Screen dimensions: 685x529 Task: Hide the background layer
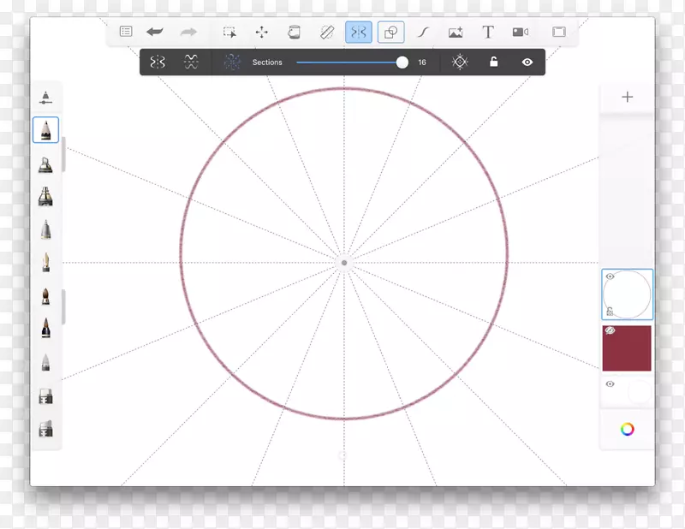click(611, 384)
